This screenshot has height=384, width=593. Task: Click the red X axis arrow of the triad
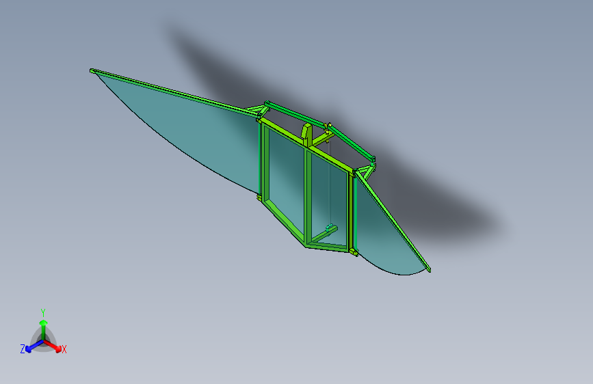coord(53,346)
